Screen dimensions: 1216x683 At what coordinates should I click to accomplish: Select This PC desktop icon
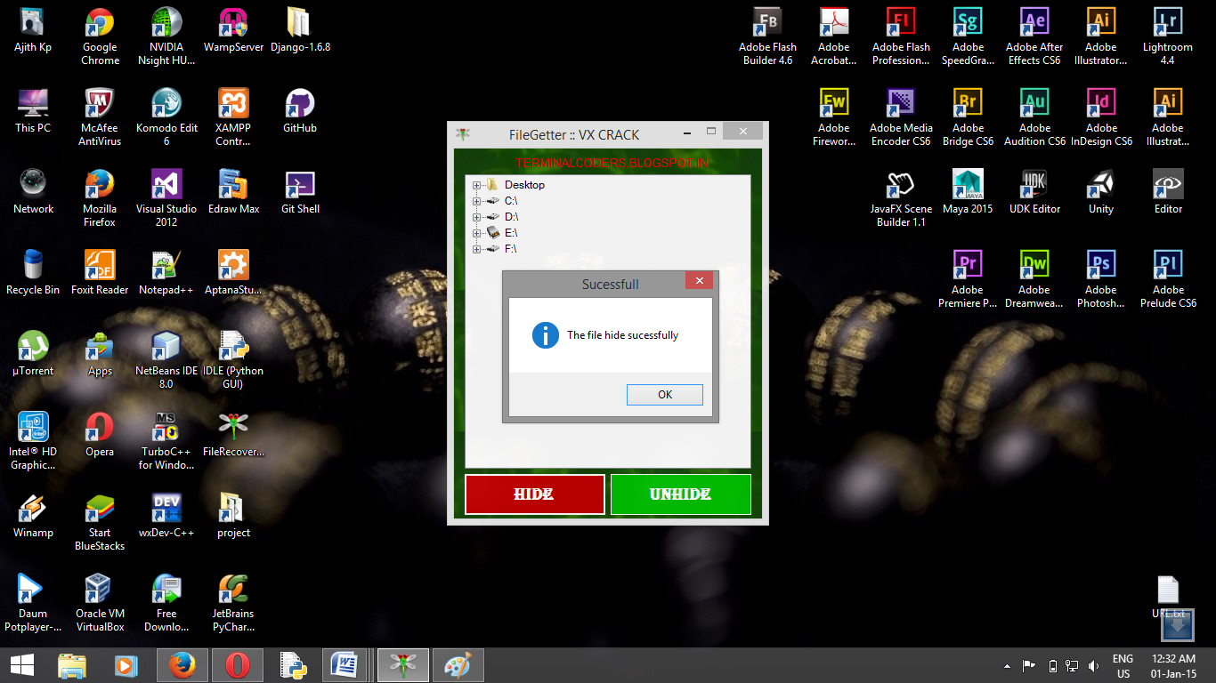[33, 111]
